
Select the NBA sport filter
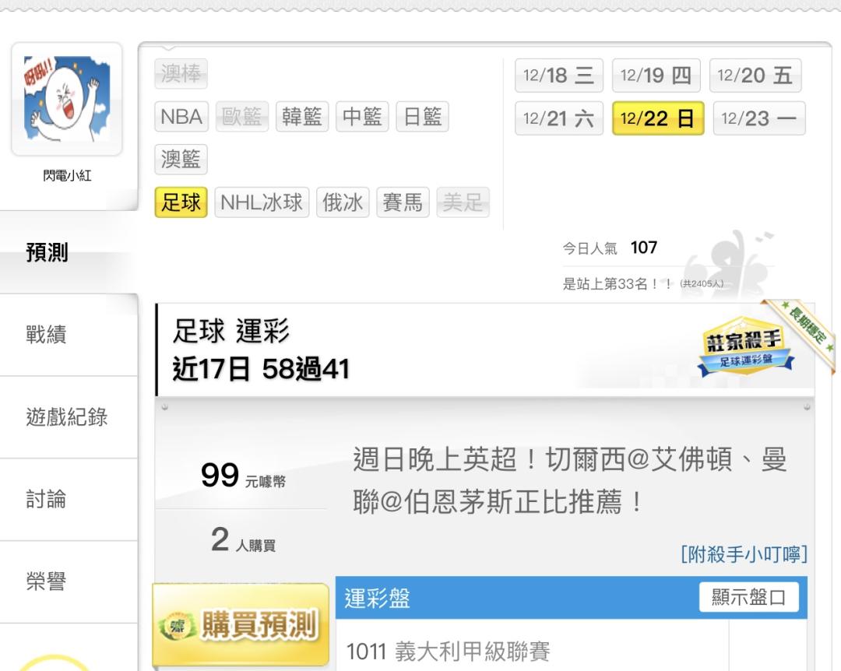(181, 117)
